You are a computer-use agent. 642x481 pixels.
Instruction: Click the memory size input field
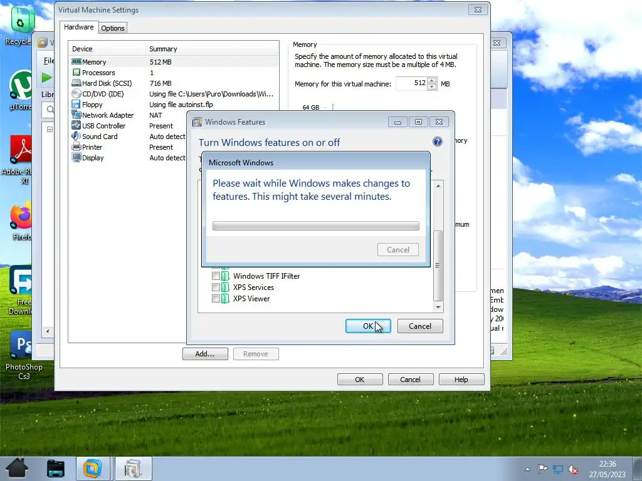tap(411, 83)
